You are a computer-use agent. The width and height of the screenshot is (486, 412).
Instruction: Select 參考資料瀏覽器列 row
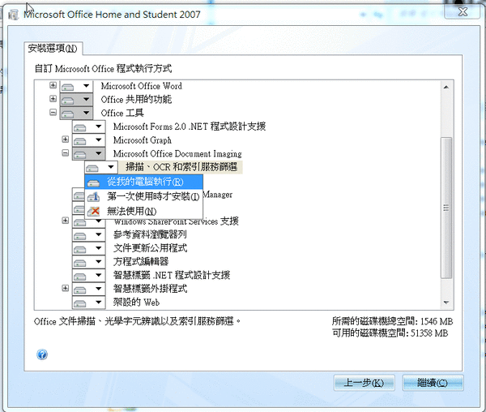tap(150, 234)
